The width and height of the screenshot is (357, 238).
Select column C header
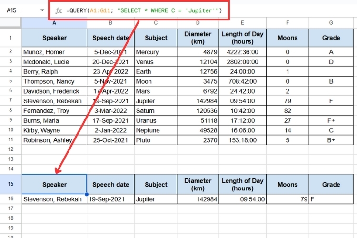pos(156,23)
